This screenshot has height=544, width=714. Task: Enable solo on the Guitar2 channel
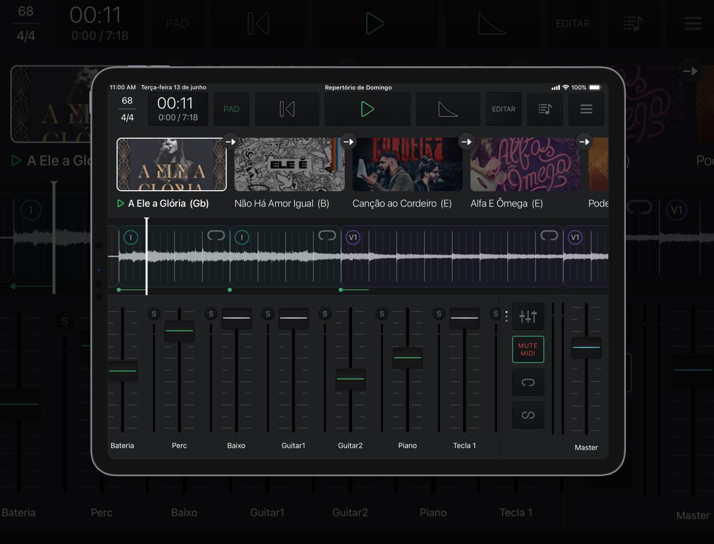pos(325,314)
